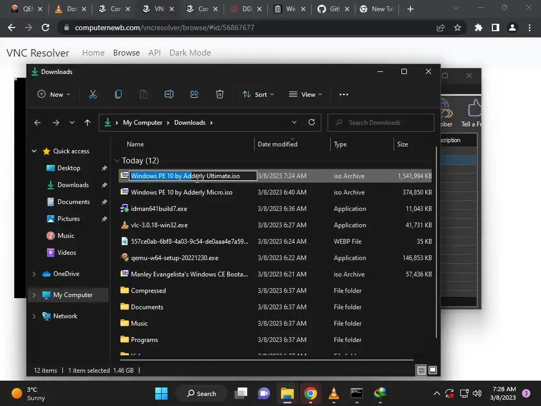Click the VNC Resolver site title

click(x=38, y=53)
